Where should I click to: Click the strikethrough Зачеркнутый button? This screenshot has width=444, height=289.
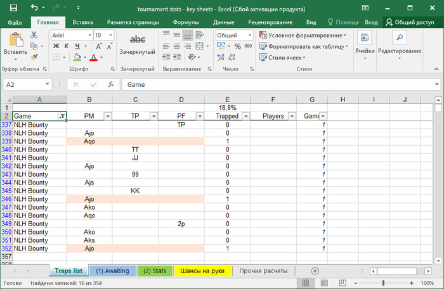138,44
